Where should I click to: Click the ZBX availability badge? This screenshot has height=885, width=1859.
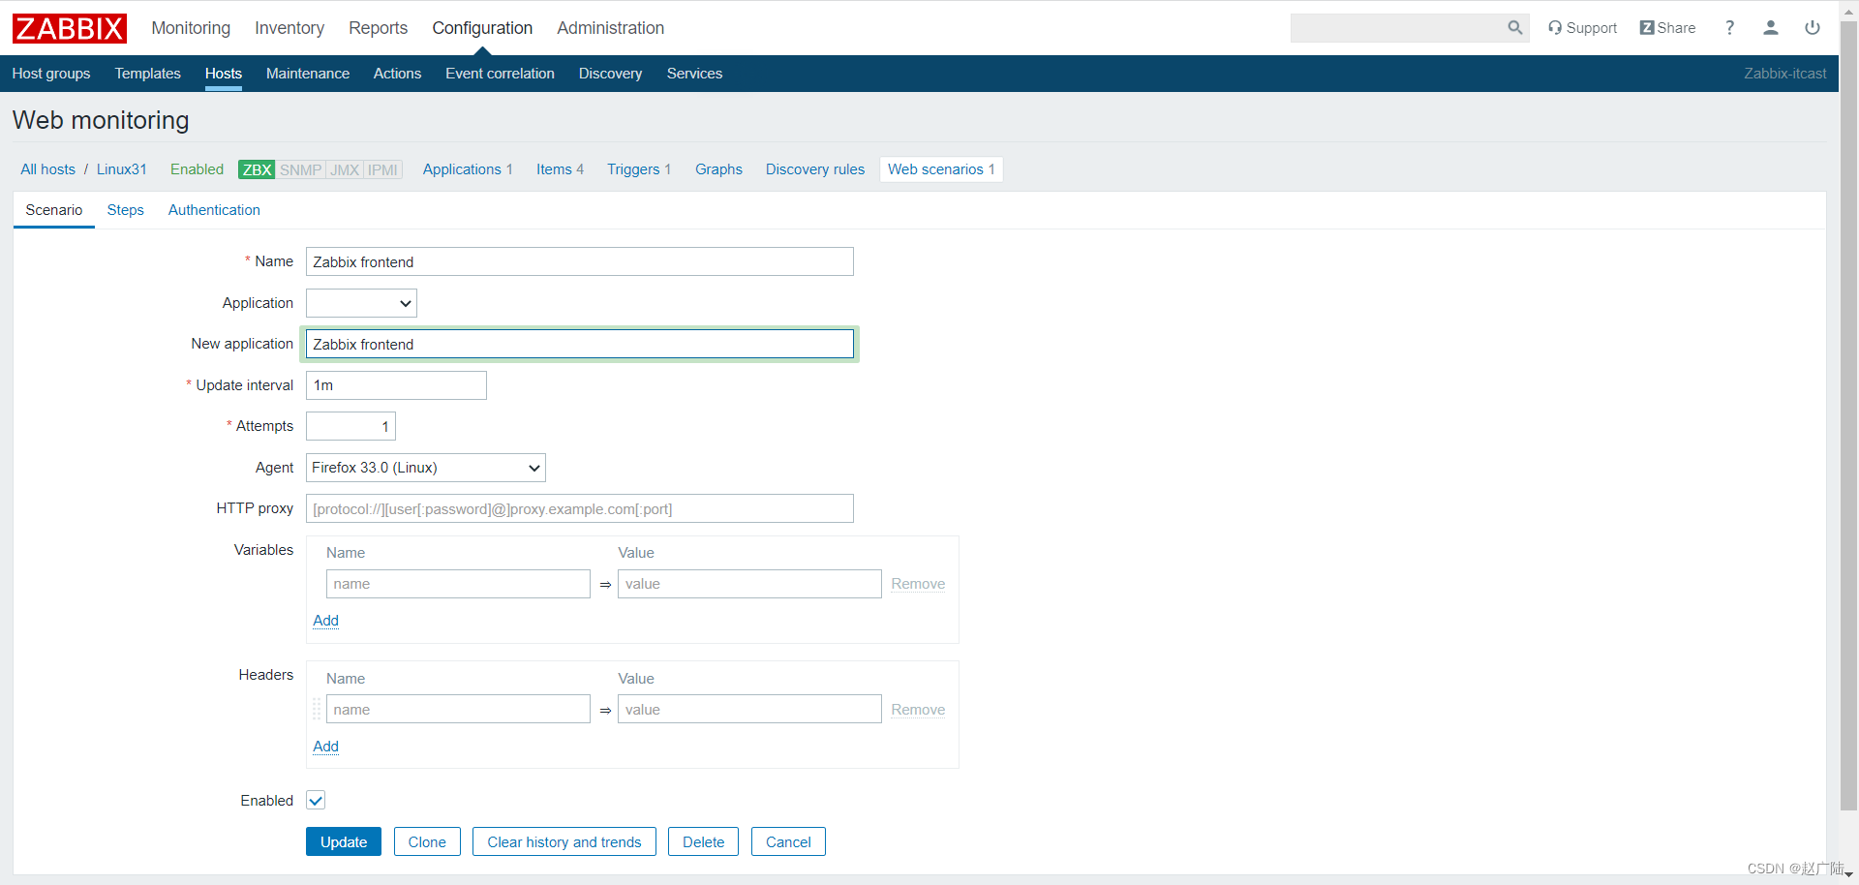257,169
